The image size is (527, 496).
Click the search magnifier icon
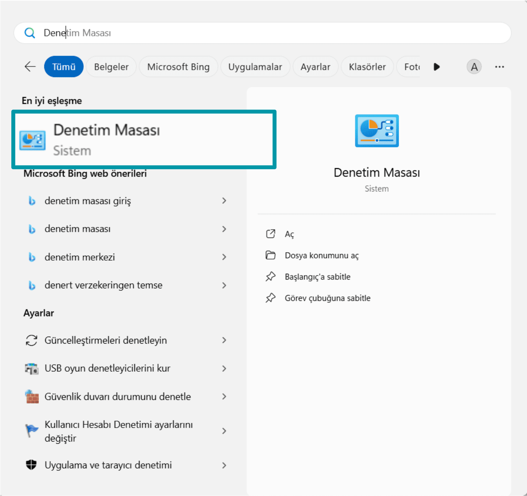point(30,33)
